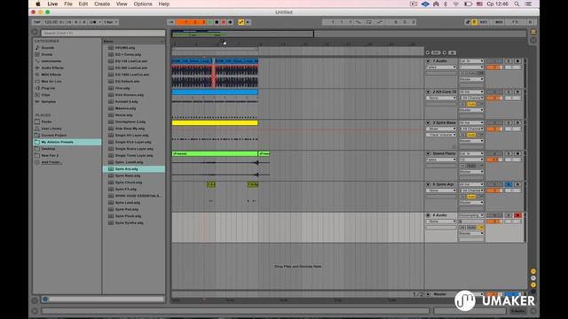The height and width of the screenshot is (319, 568).
Task: Open the Drums browser category
Action: (47, 54)
